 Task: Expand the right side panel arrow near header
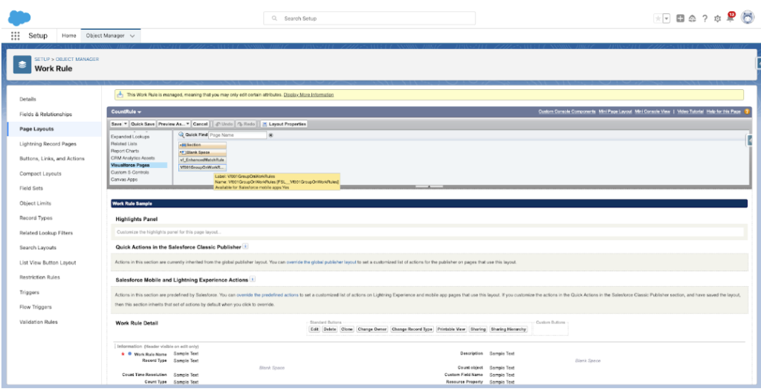tap(758, 62)
